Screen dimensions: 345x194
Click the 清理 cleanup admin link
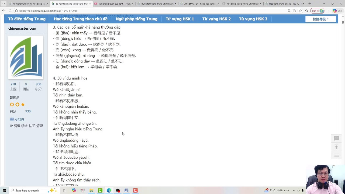[x=40, y=126]
